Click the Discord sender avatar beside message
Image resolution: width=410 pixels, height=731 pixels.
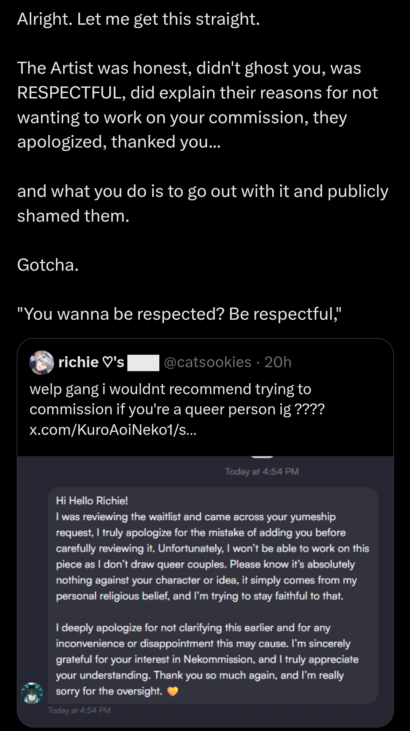[x=32, y=692]
